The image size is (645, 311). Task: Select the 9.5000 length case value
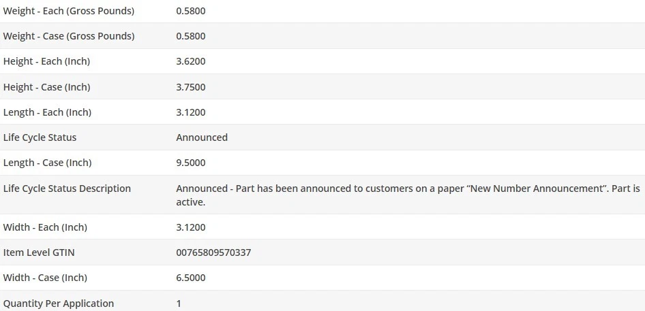[x=190, y=163]
